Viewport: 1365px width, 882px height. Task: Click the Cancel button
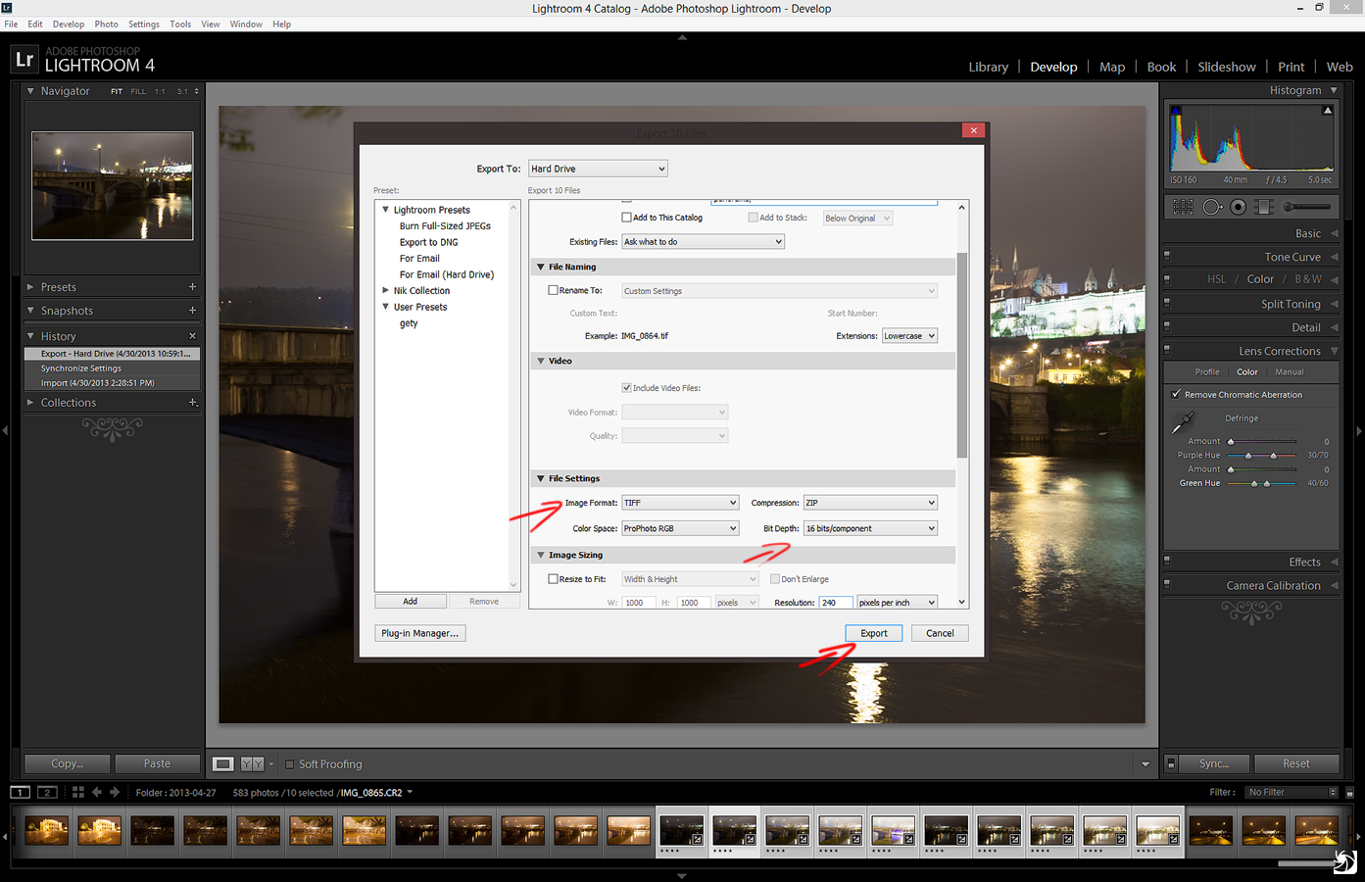tap(940, 633)
